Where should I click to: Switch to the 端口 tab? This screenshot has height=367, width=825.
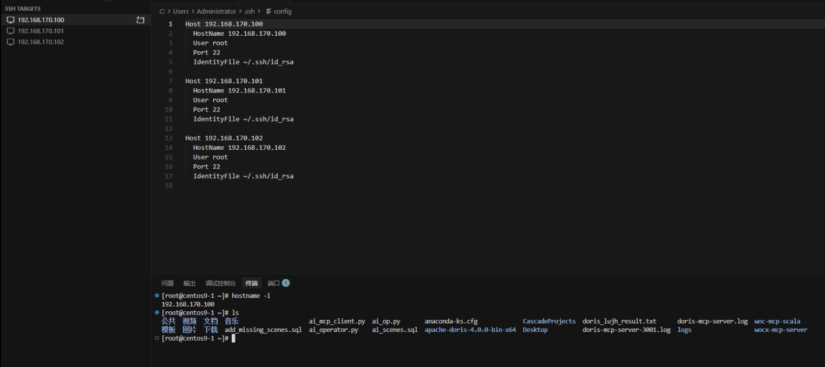[x=273, y=283]
